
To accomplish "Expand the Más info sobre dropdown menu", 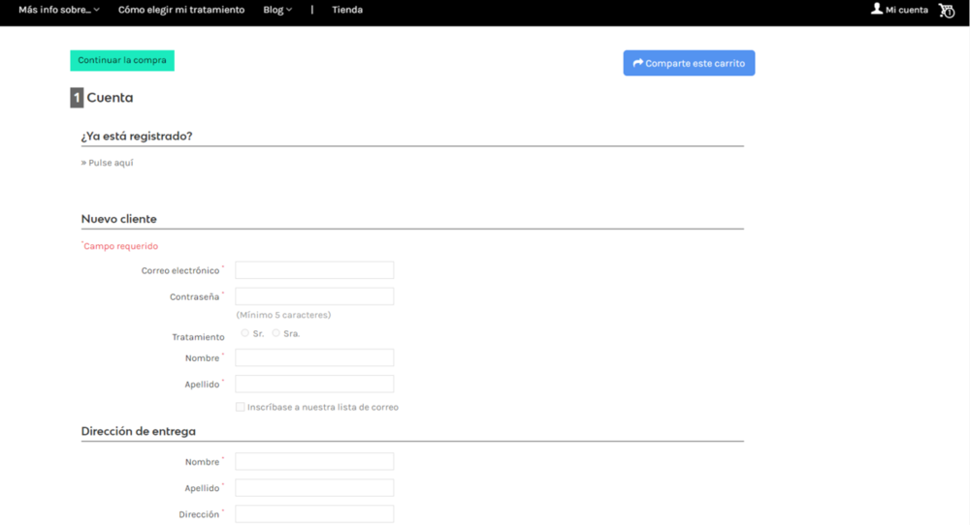I will [58, 10].
